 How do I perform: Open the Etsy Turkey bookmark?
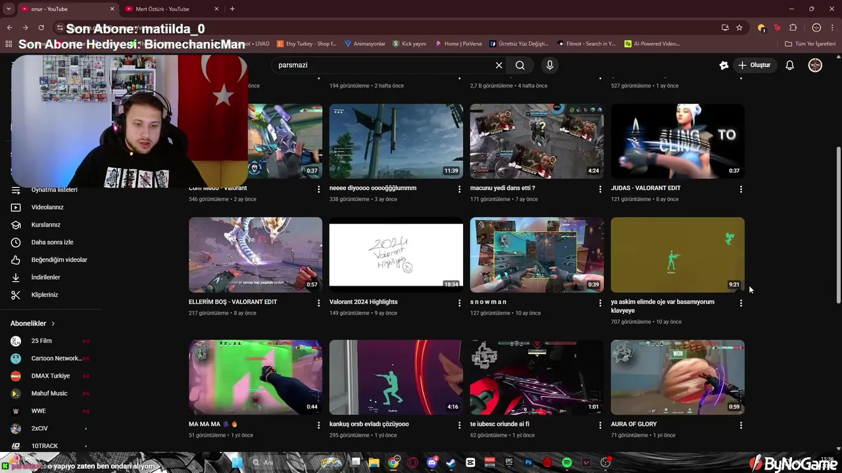tap(307, 44)
